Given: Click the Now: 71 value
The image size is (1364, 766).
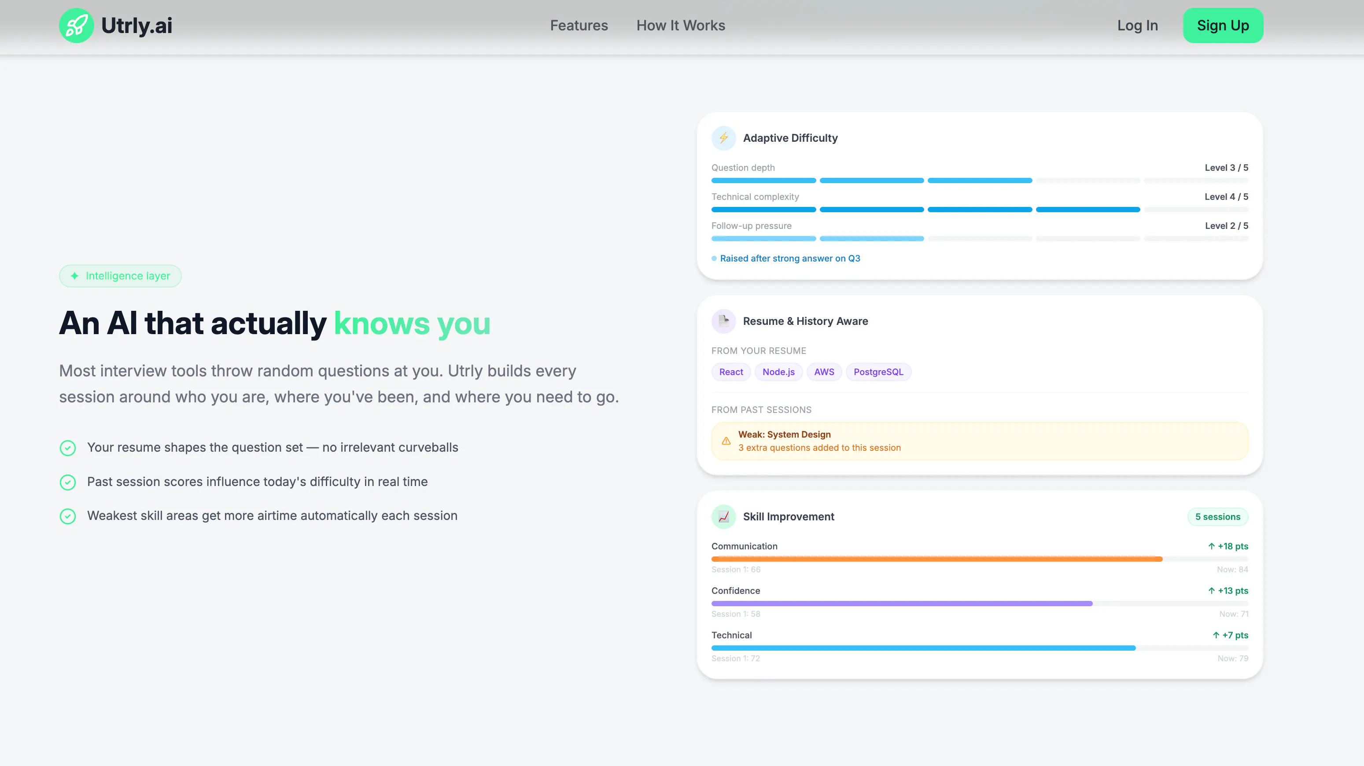Looking at the screenshot, I should 1234,614.
